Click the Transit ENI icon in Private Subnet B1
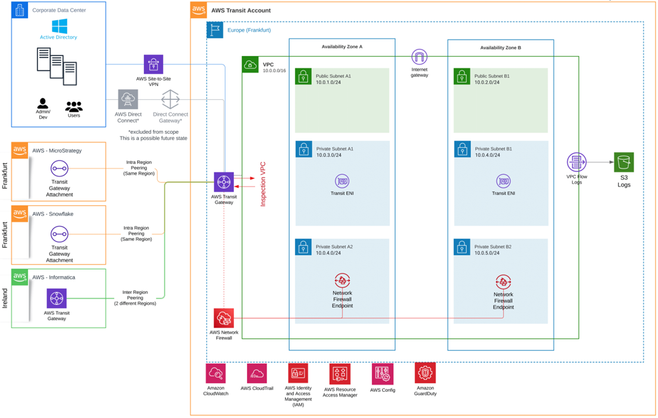Viewport: 658px width, 418px height. (503, 181)
